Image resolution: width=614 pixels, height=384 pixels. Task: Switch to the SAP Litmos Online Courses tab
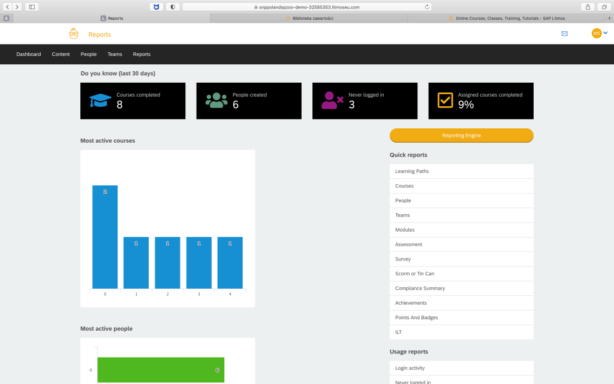(507, 18)
